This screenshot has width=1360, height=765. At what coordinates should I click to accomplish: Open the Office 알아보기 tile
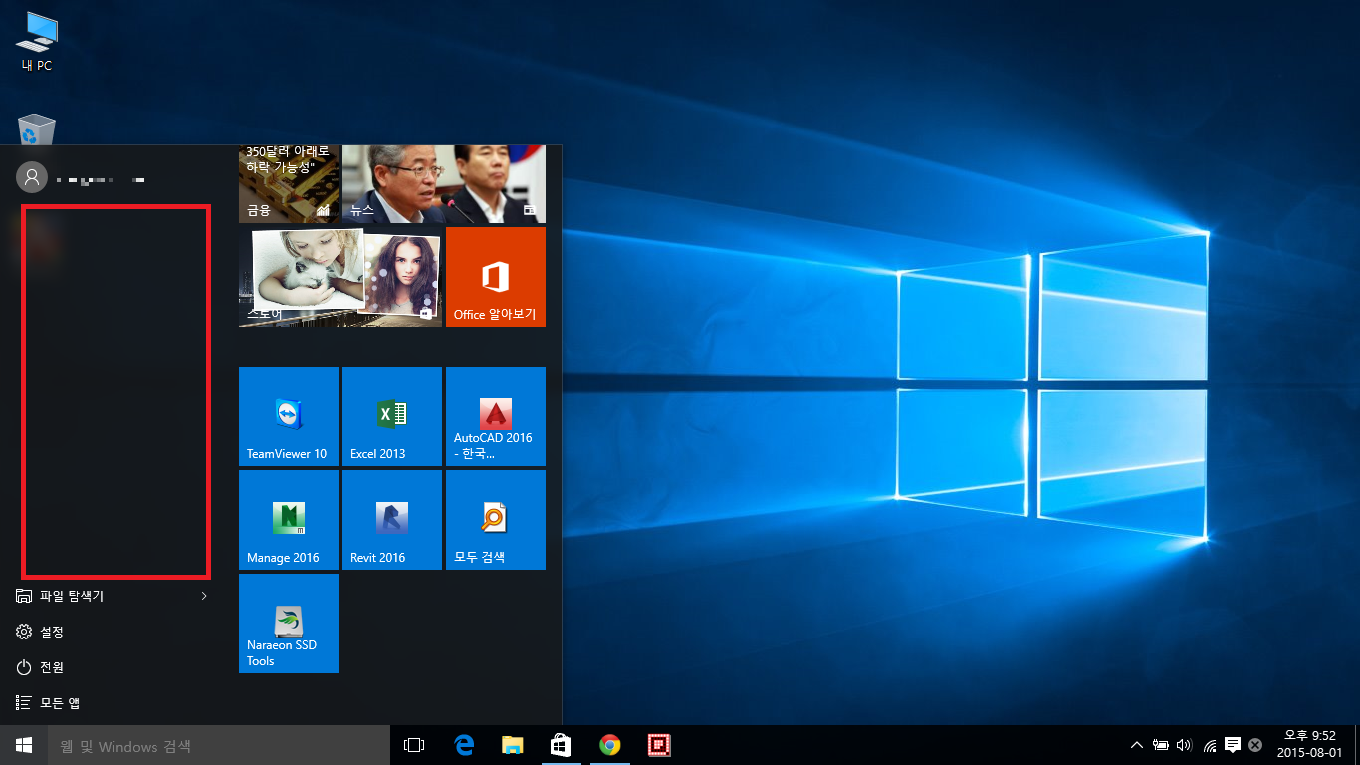point(496,277)
